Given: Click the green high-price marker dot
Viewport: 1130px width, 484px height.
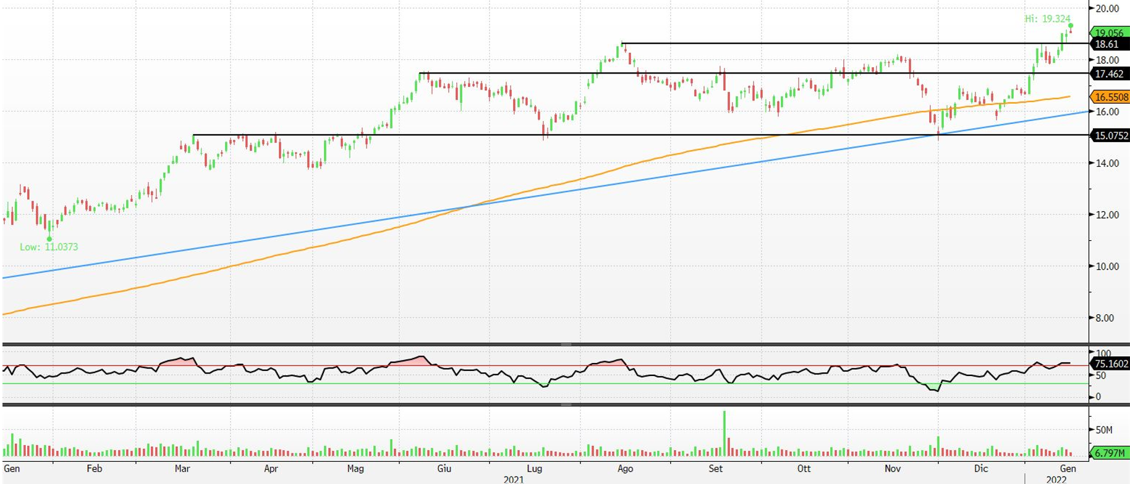Looking at the screenshot, I should 1071,26.
